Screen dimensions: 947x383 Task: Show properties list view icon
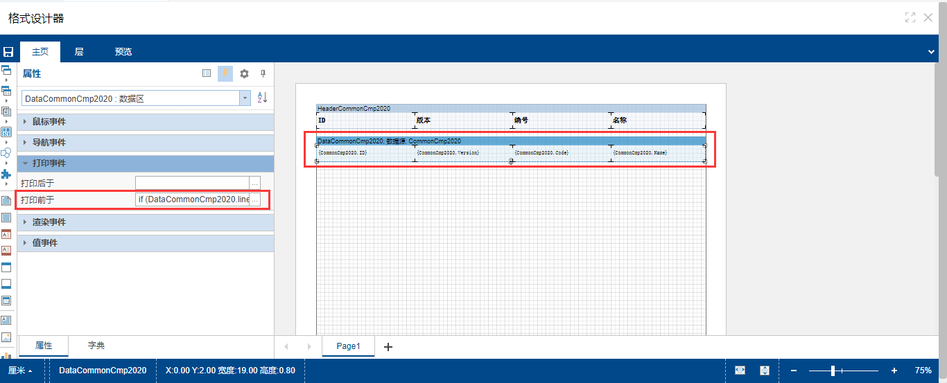pyautogui.click(x=207, y=73)
